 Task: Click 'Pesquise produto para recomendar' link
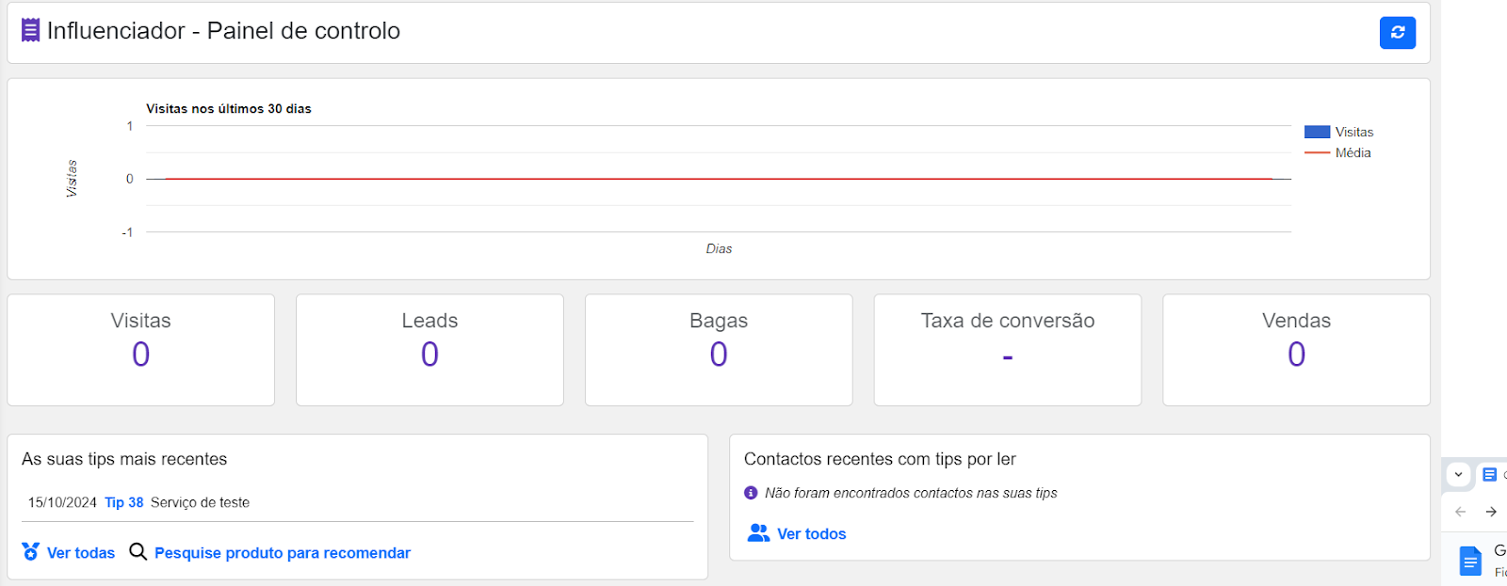click(x=283, y=553)
